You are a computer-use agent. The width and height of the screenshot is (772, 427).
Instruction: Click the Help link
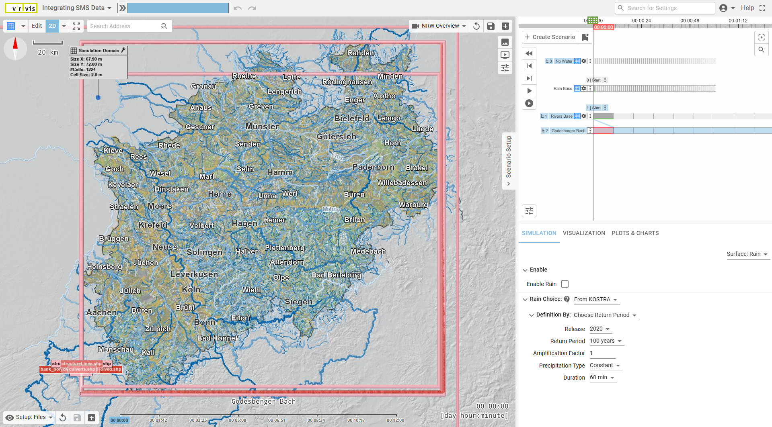coord(747,8)
